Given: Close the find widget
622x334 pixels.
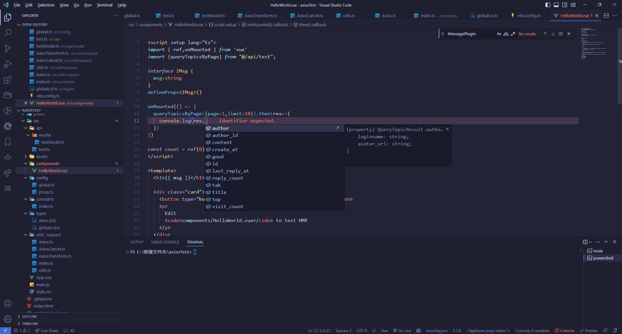Looking at the screenshot, I should click(569, 34).
